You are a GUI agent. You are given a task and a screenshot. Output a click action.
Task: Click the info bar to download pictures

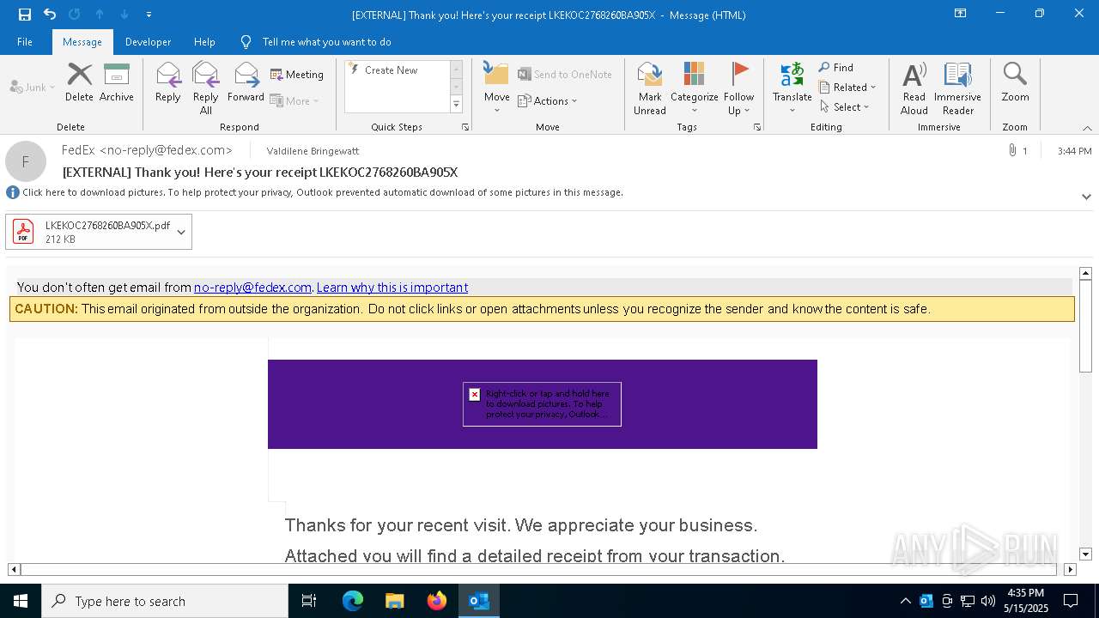click(322, 192)
